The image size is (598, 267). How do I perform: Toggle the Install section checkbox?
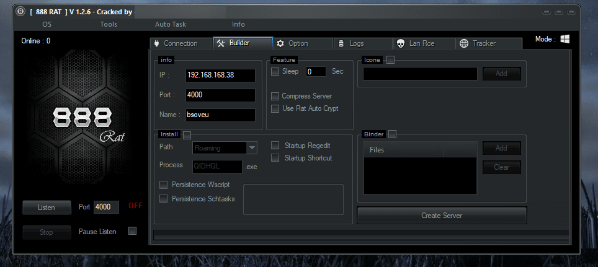click(187, 134)
